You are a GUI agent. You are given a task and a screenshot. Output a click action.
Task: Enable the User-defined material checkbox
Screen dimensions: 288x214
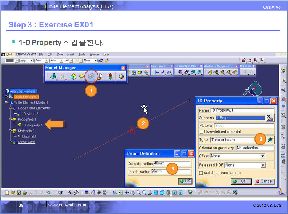point(201,131)
